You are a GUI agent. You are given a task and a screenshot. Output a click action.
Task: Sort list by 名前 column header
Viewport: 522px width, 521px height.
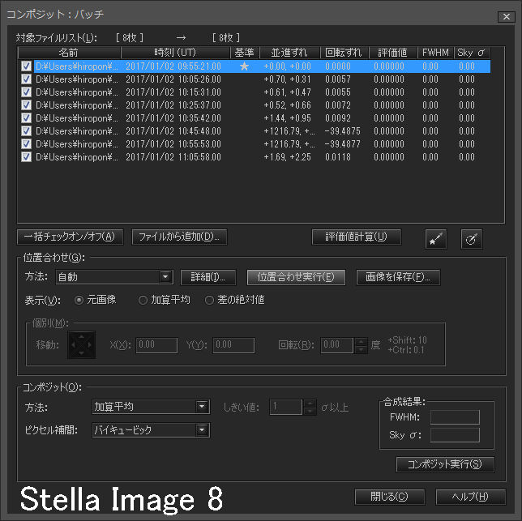tap(69, 53)
